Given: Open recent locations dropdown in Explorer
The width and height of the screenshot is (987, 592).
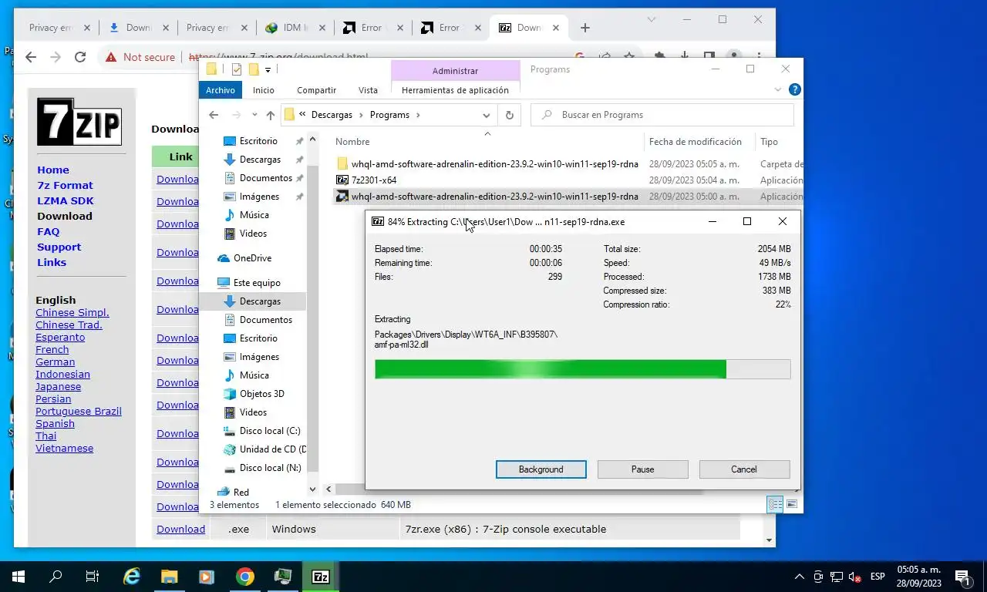Looking at the screenshot, I should tap(253, 115).
